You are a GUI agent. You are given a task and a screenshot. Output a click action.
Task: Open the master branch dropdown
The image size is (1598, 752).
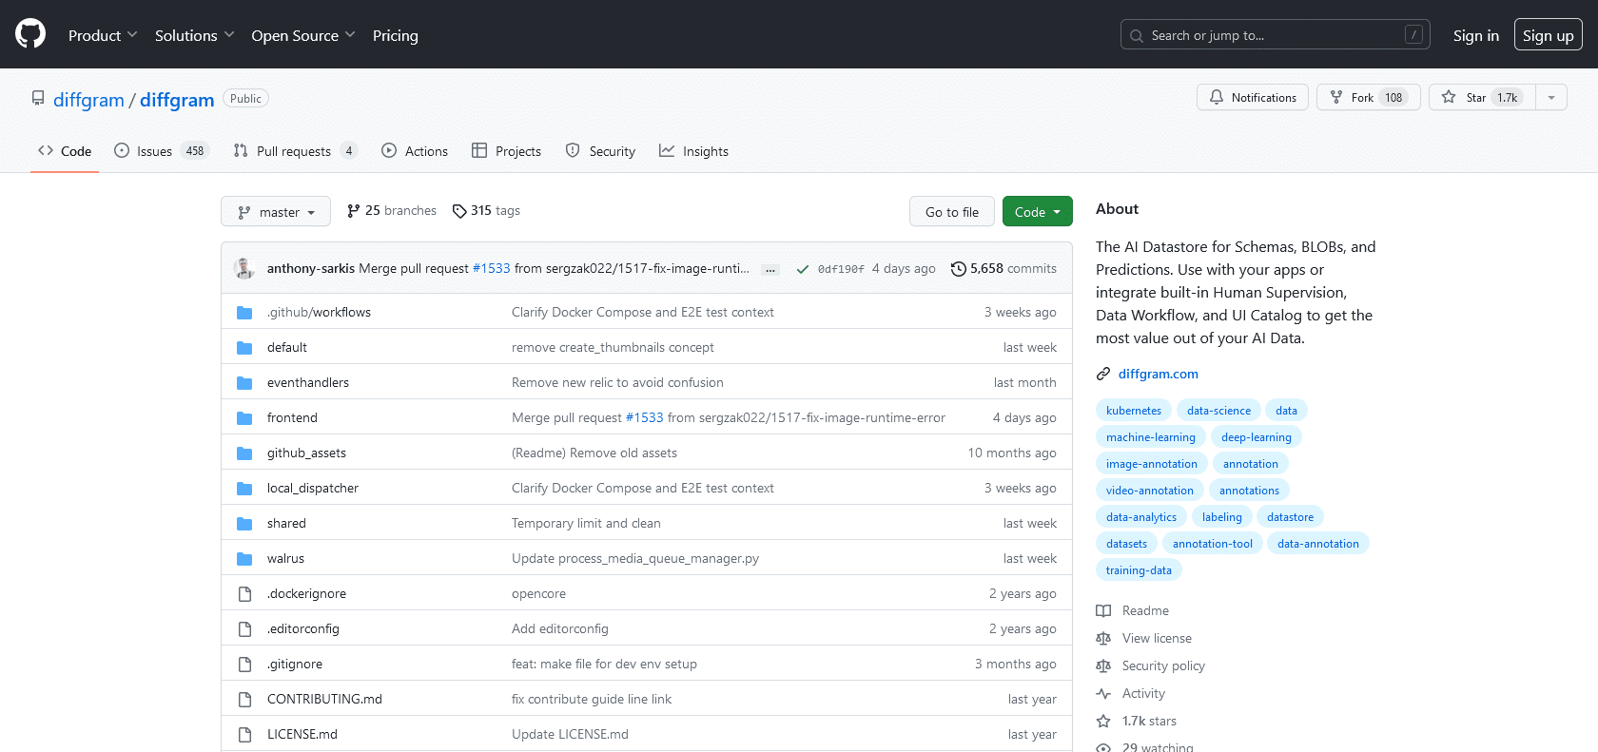(276, 211)
